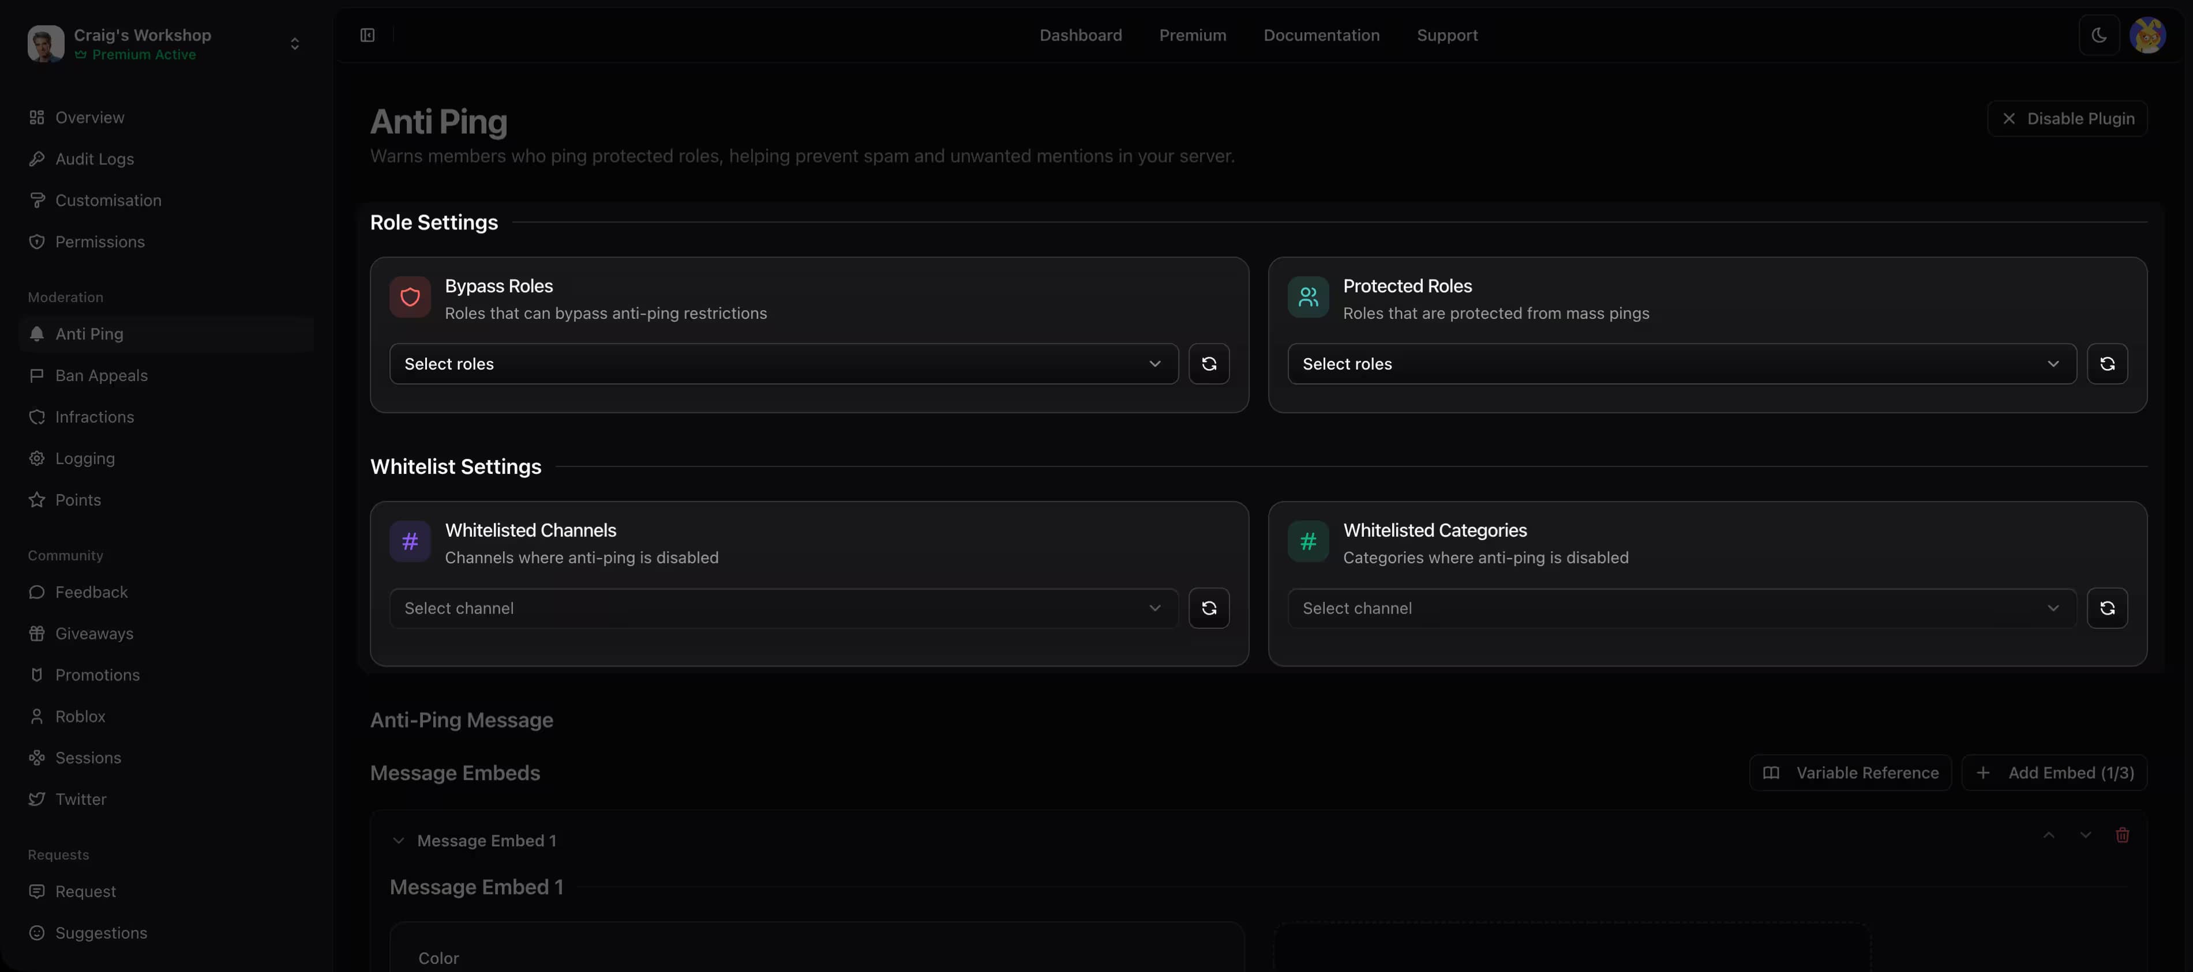Move Message Embed 1 down
The width and height of the screenshot is (2193, 972).
(2085, 835)
